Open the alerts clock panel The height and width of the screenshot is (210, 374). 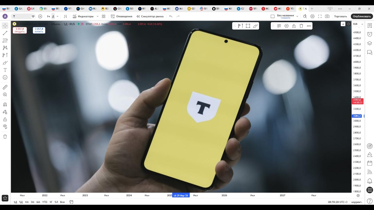click(x=370, y=34)
